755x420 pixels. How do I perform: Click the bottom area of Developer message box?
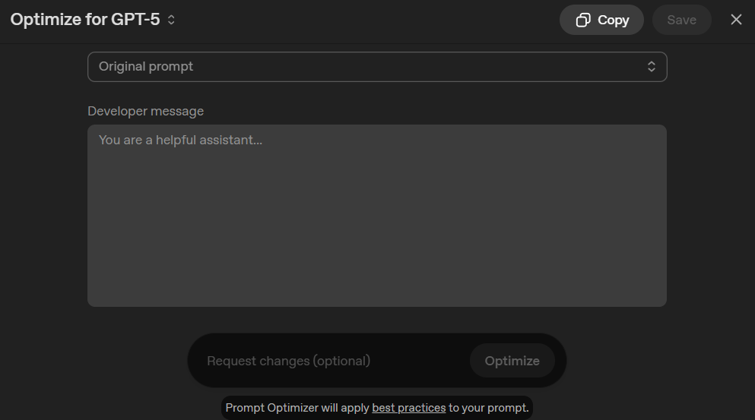point(377,292)
